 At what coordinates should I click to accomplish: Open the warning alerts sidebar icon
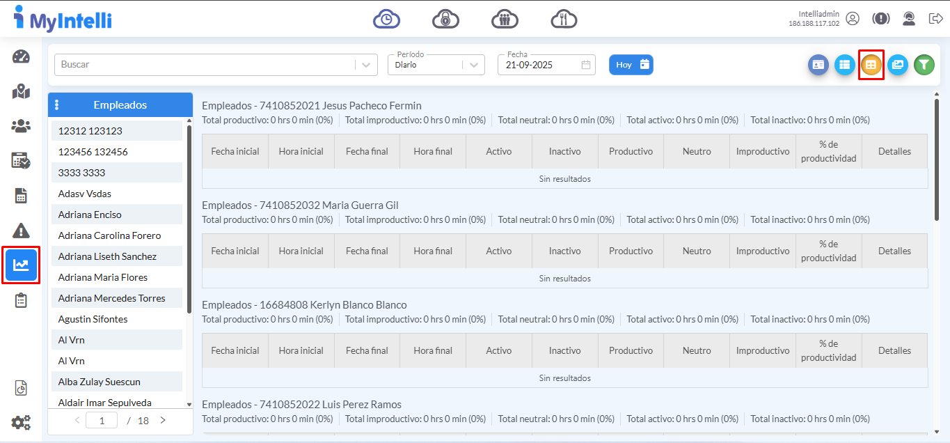21,231
